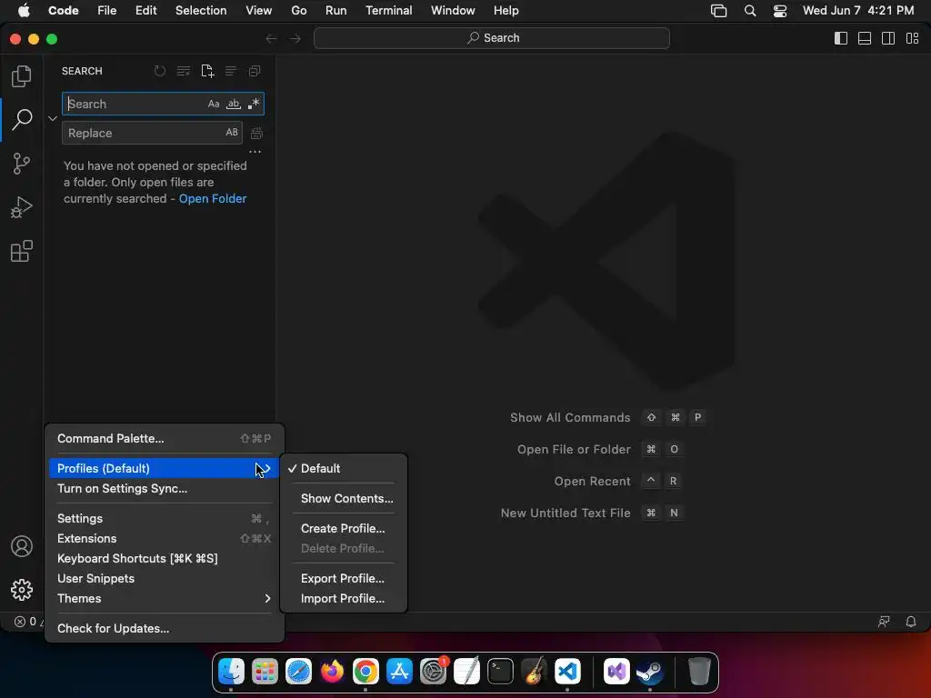Collapse all search results icon
Viewport: 931px width, 698px height.
[x=255, y=71]
